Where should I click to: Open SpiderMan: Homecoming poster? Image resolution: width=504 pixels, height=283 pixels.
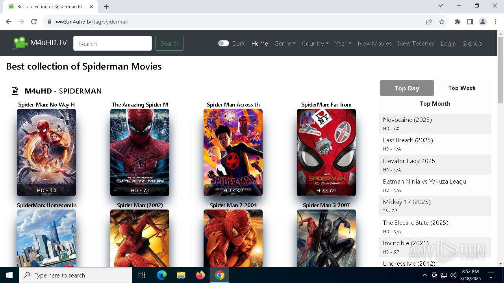(46, 239)
